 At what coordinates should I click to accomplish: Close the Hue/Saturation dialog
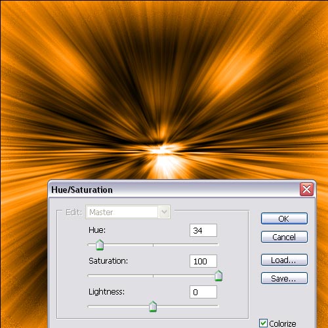click(x=306, y=189)
